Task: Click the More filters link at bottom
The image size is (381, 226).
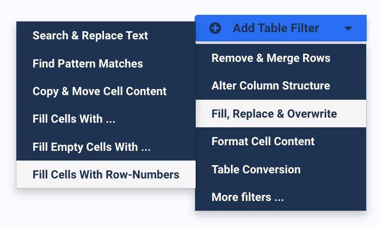Action: tap(248, 197)
